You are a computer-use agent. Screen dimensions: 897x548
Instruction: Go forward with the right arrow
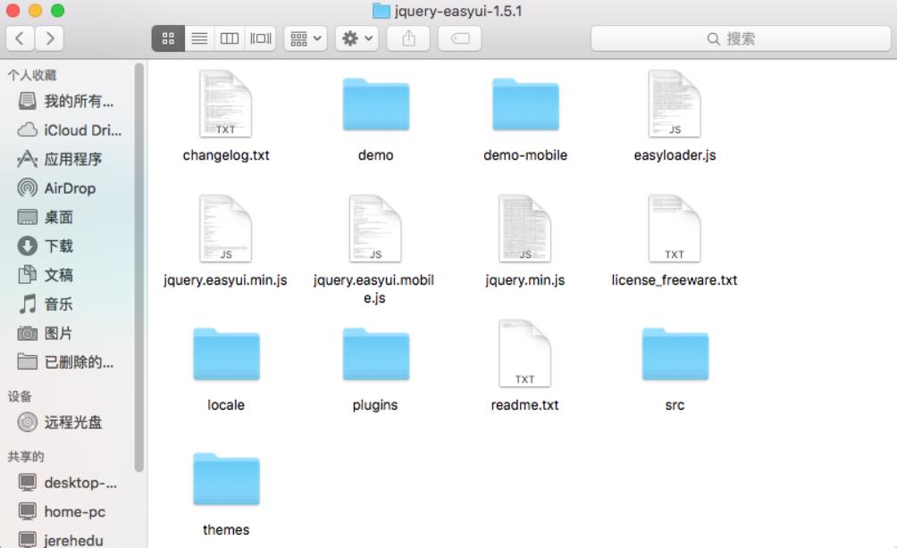(49, 38)
